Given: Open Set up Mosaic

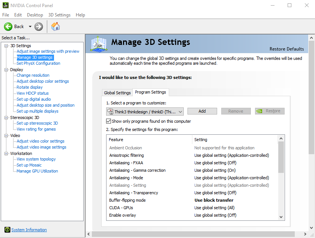Looking at the screenshot, I should (x=29, y=165).
